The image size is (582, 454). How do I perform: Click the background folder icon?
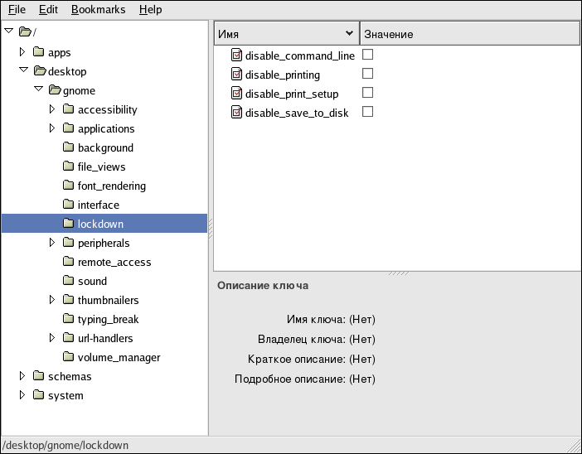[x=69, y=147]
